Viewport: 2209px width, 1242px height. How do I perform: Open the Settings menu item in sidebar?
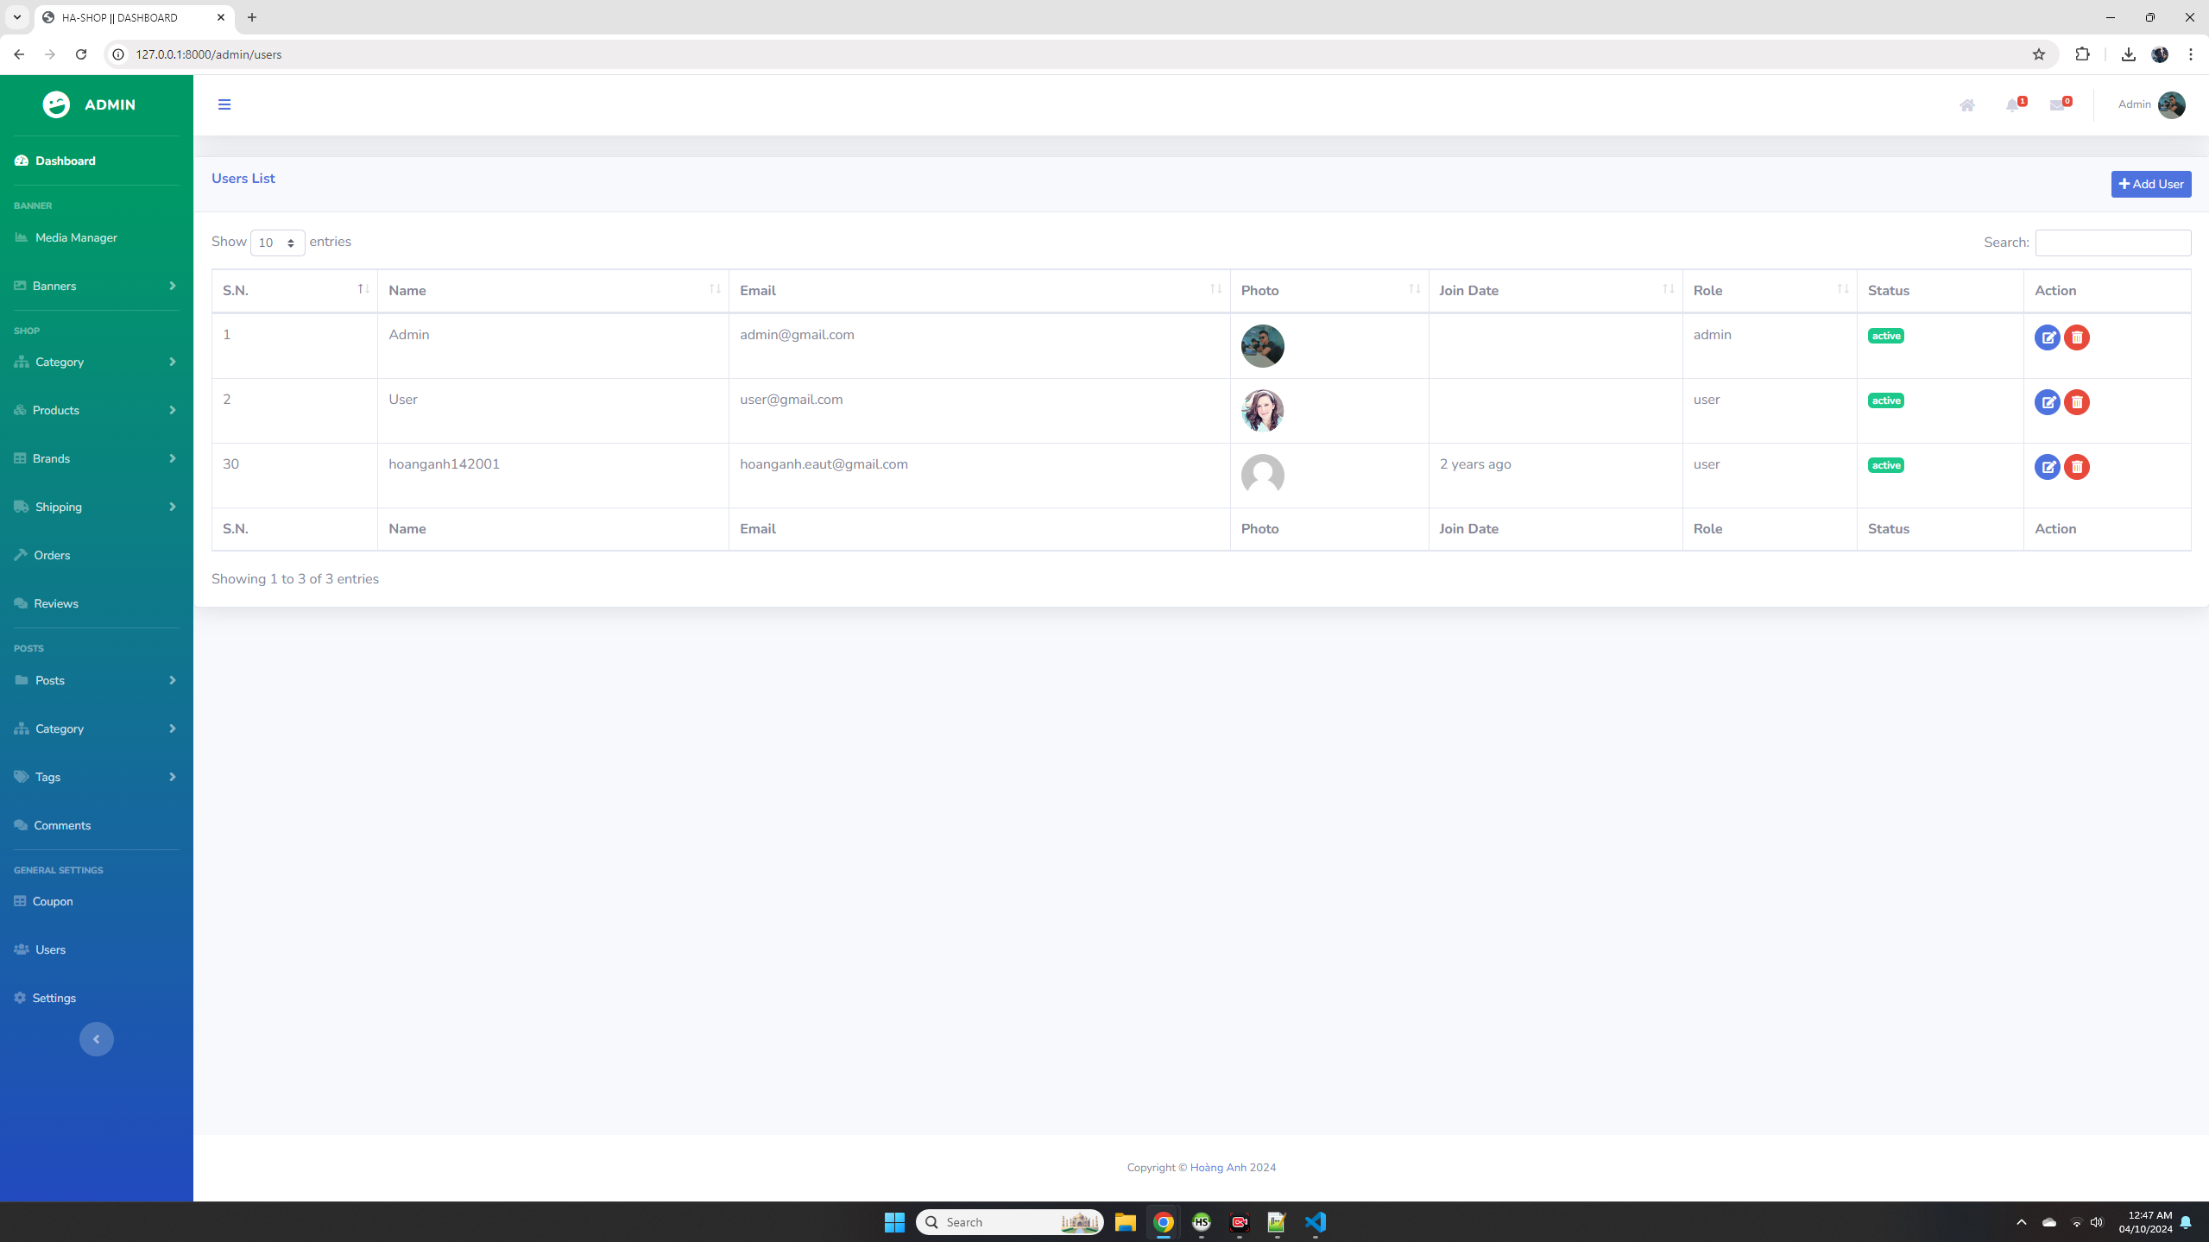[54, 996]
